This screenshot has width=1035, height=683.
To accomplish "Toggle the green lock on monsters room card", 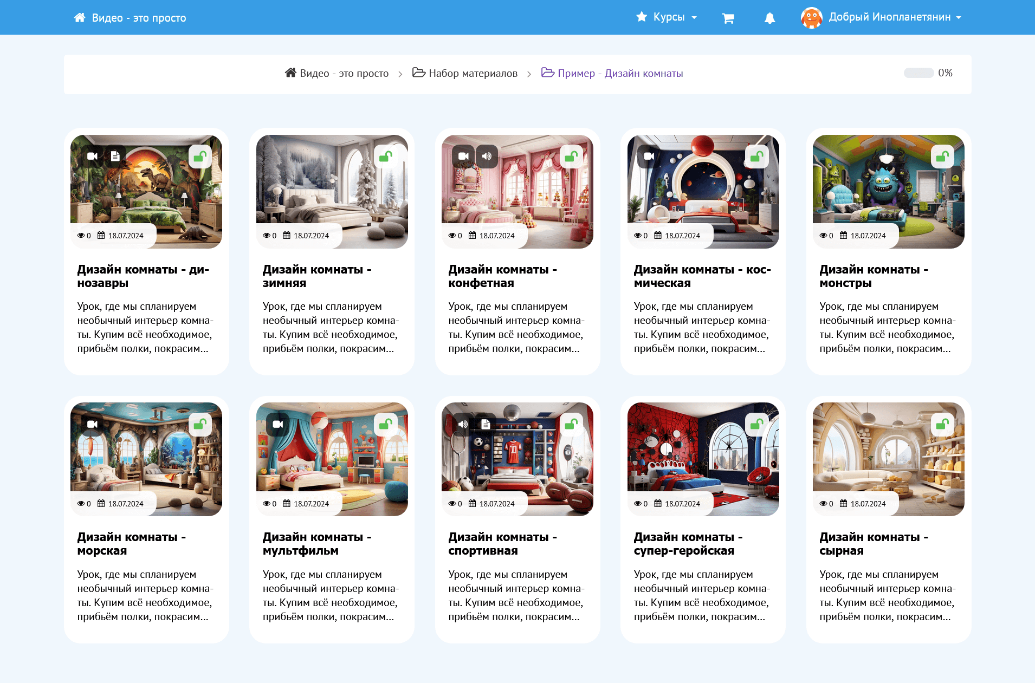I will [942, 157].
